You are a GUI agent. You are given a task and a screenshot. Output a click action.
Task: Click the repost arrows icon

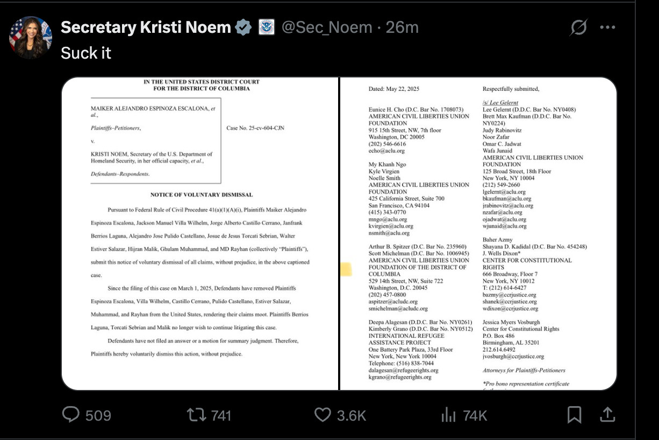(196, 415)
